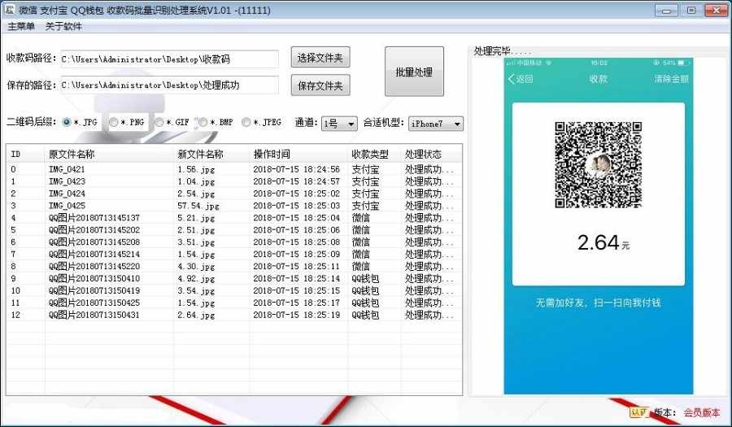Click the 保存文件夹 button

click(x=320, y=85)
